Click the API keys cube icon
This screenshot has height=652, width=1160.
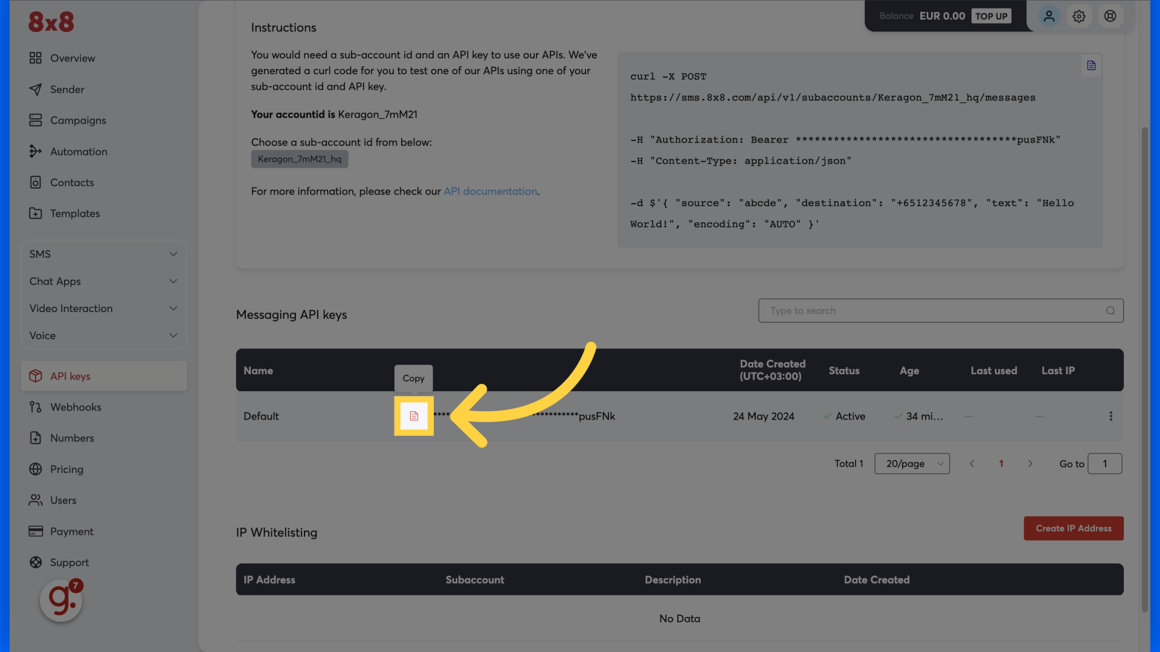36,376
